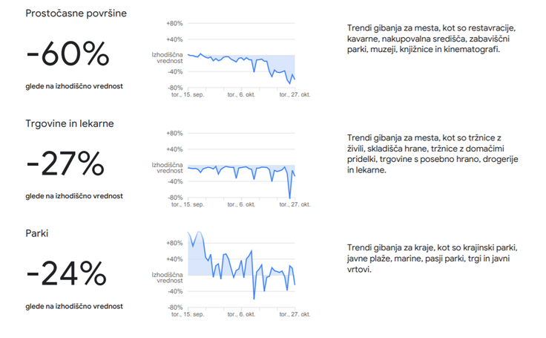Select the -60% value figure

tap(68, 53)
